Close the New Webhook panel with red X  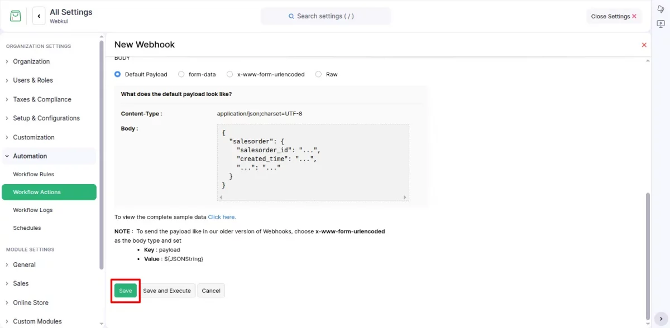pos(644,45)
